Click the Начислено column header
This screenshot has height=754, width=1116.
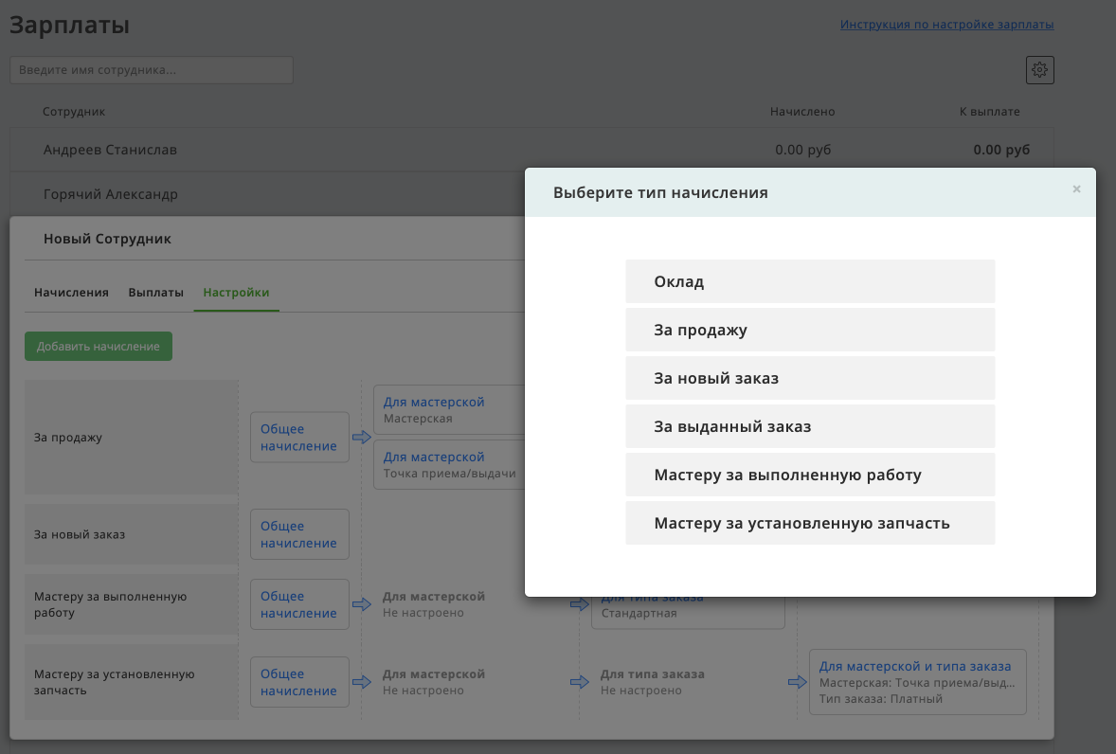click(x=802, y=112)
